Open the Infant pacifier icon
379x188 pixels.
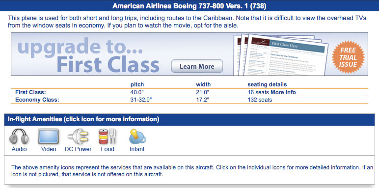click(137, 136)
